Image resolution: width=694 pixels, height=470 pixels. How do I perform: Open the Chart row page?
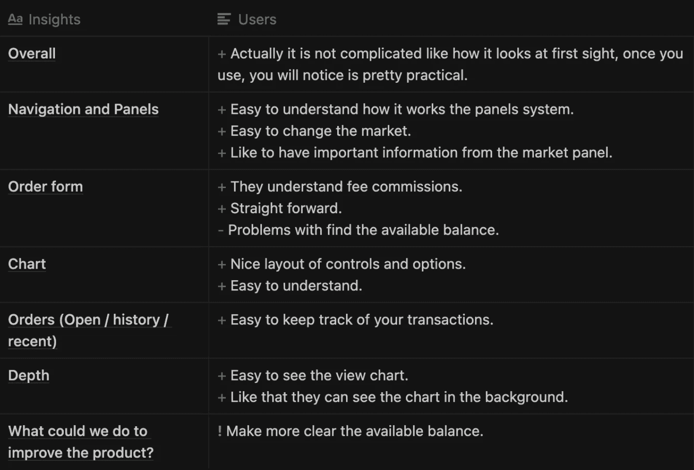[x=27, y=264]
